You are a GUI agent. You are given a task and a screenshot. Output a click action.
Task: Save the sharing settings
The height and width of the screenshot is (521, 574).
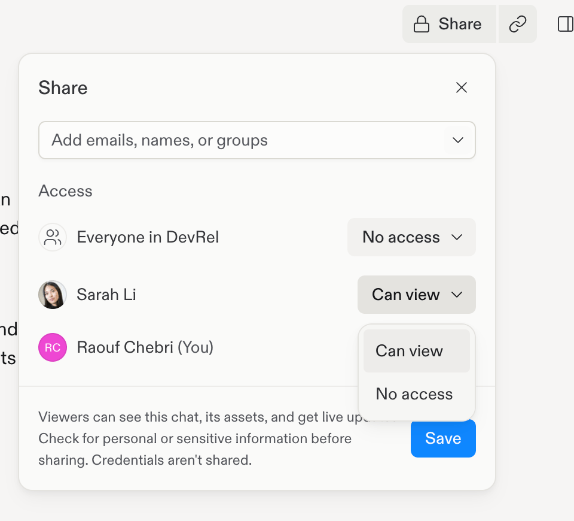[443, 438]
